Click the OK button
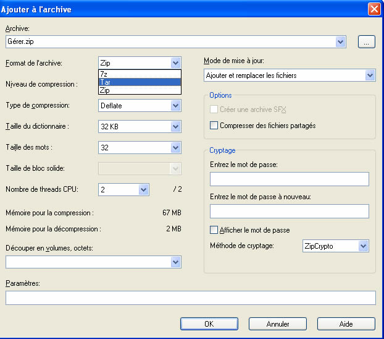This screenshot has height=339, width=384. tap(209, 324)
